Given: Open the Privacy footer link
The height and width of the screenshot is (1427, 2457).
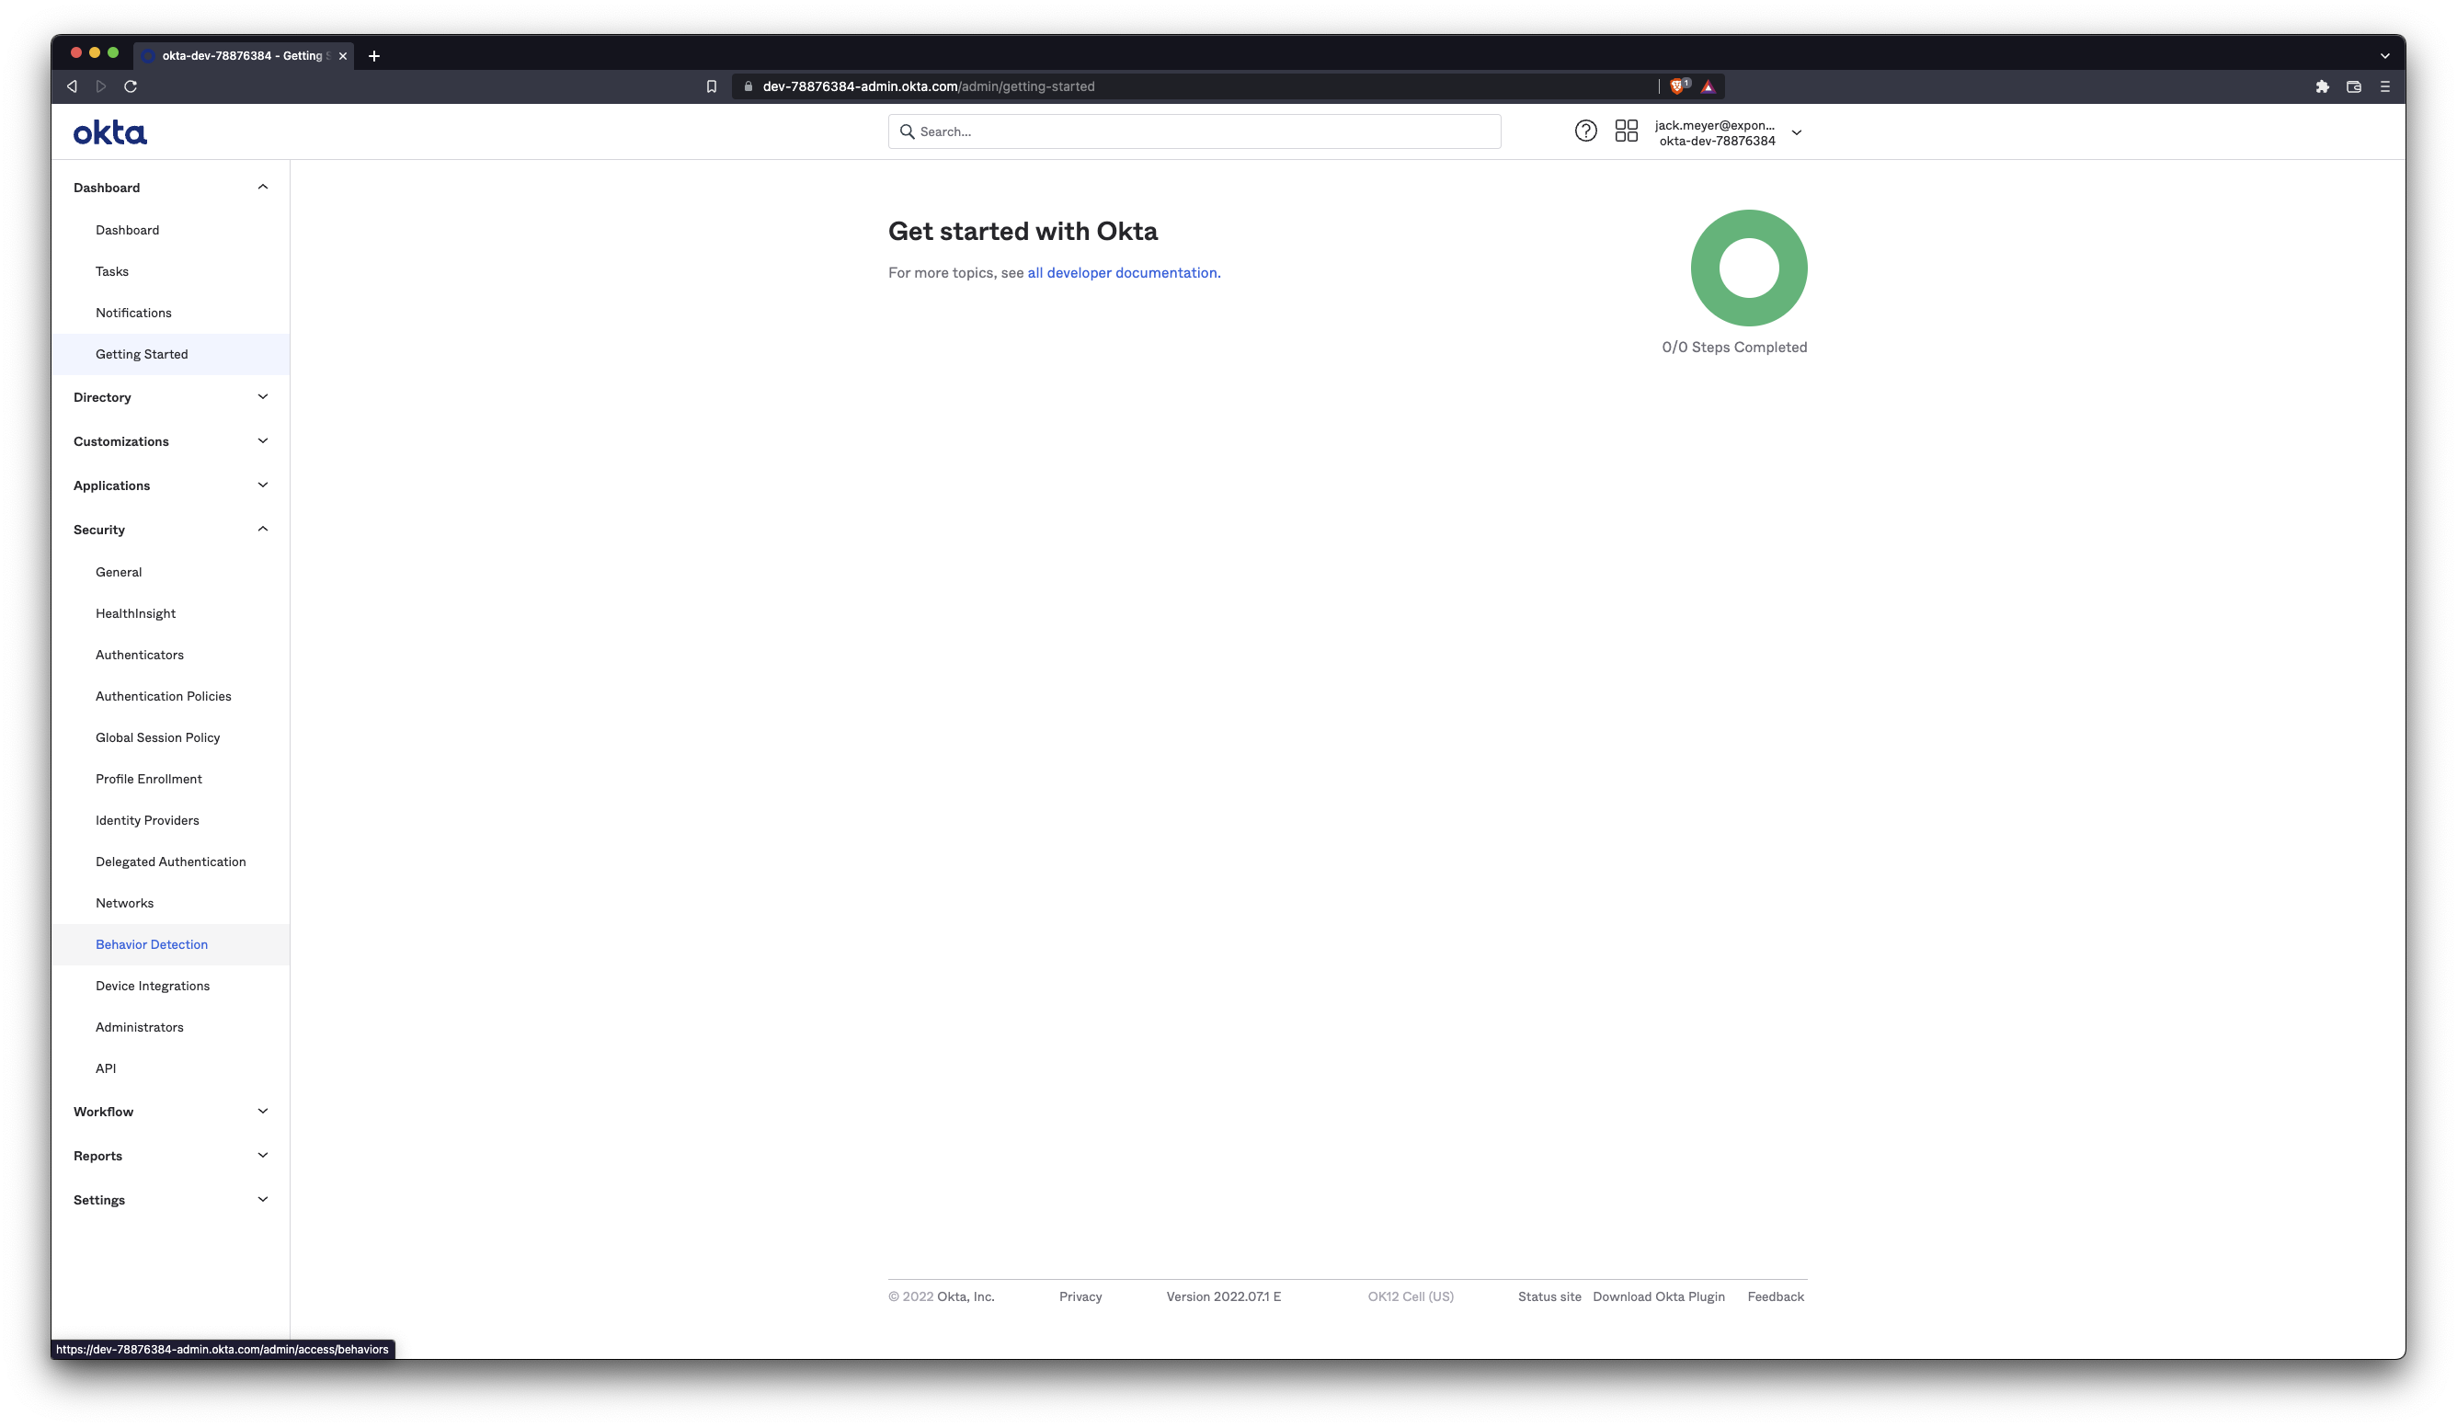Looking at the screenshot, I should [1080, 1296].
